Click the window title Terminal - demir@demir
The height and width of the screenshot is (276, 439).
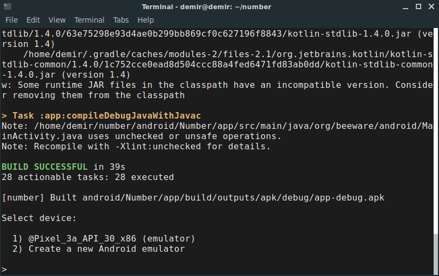[207, 6]
